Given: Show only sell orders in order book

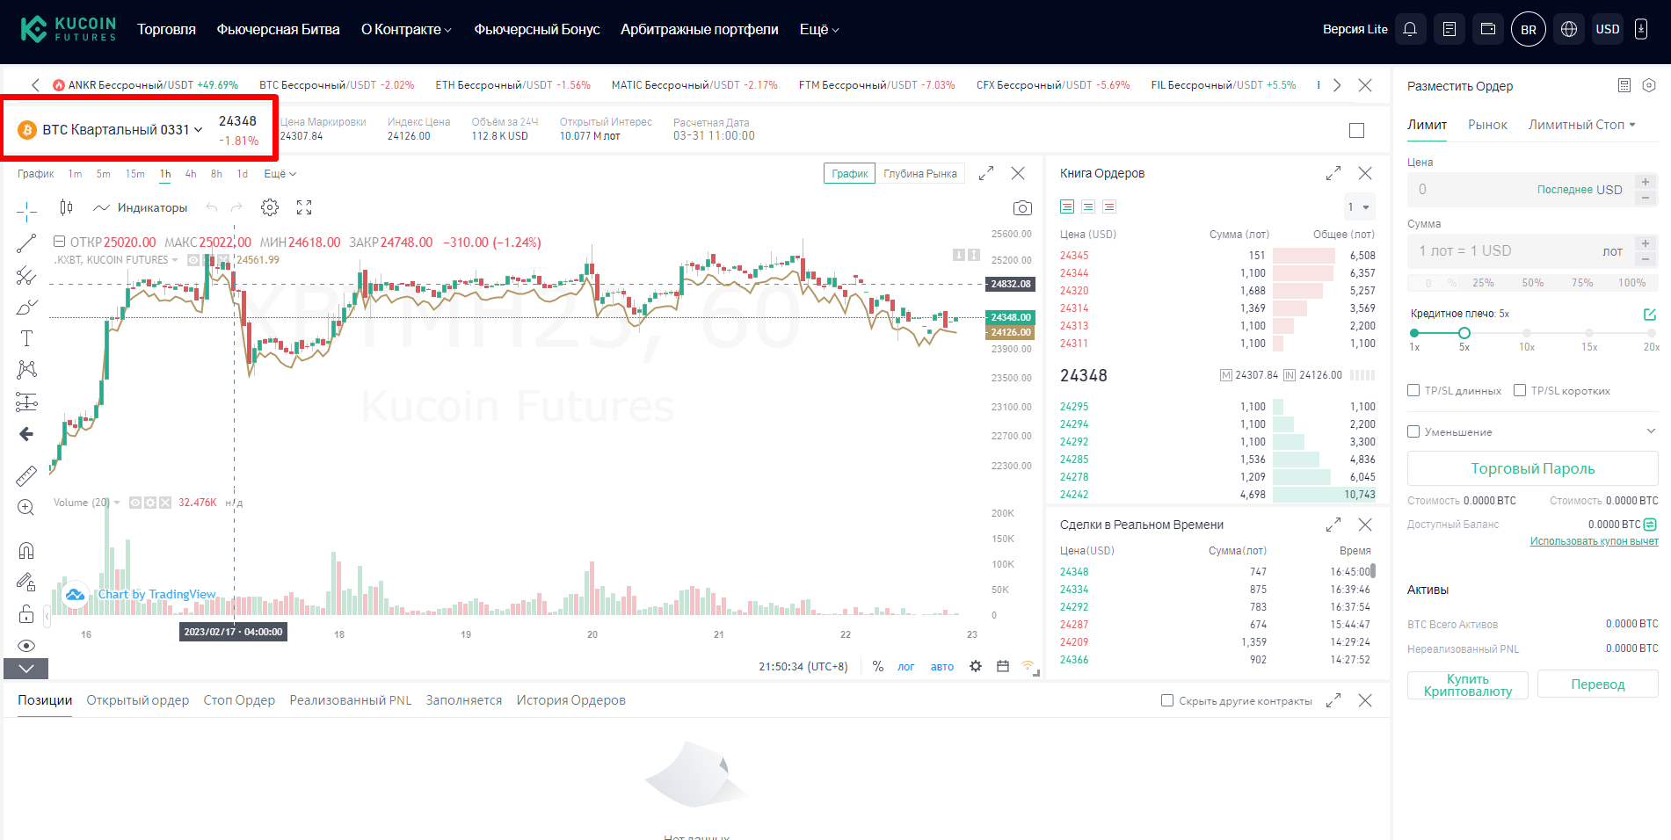Looking at the screenshot, I should pyautogui.click(x=1109, y=206).
